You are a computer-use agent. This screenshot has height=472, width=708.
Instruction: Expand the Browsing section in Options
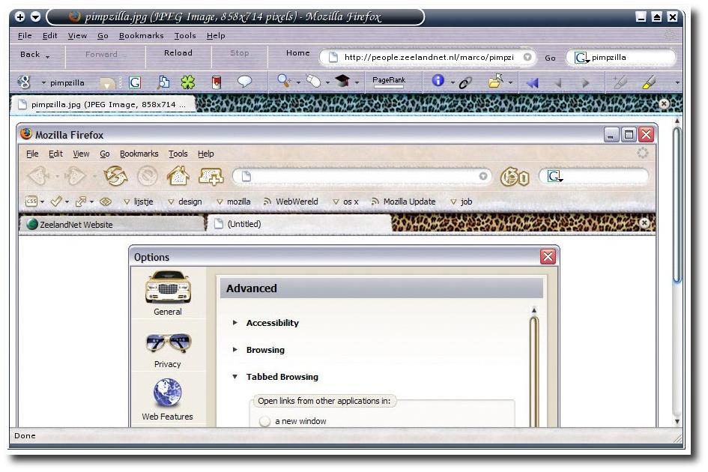click(235, 350)
